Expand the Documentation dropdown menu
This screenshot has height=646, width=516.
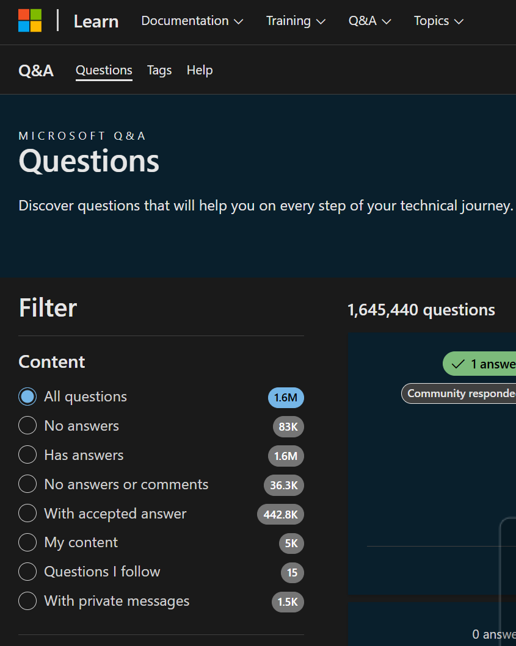pos(192,21)
